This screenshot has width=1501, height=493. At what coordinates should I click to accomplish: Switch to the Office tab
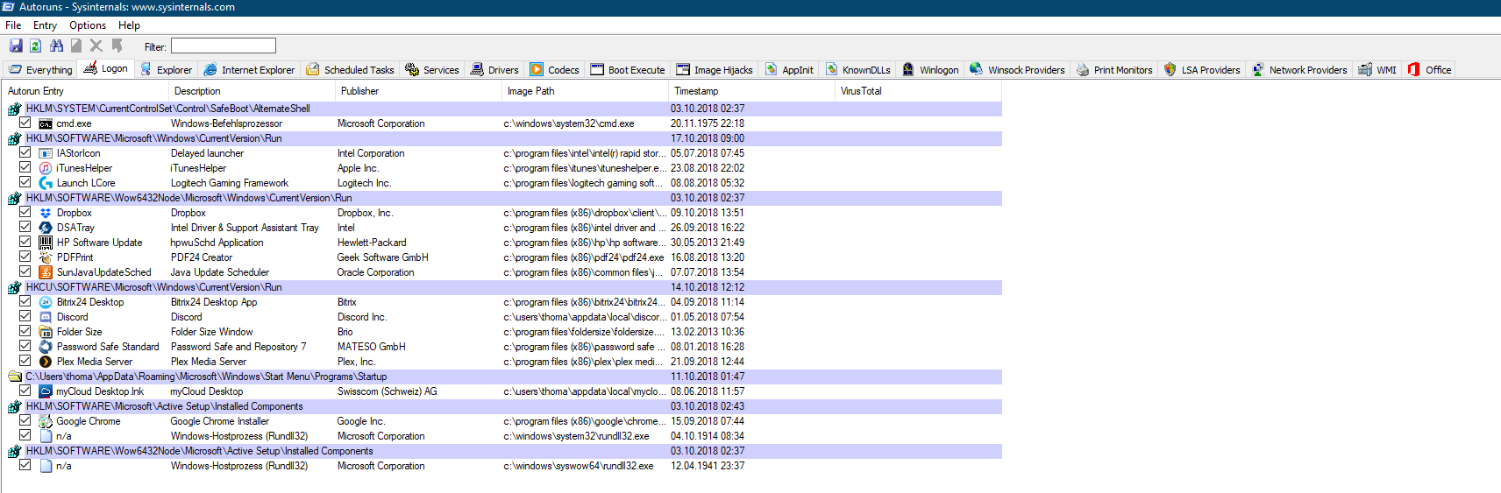1429,70
